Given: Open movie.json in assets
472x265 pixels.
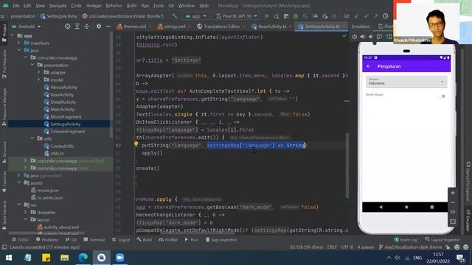Looking at the screenshot, I should click(x=48, y=191).
